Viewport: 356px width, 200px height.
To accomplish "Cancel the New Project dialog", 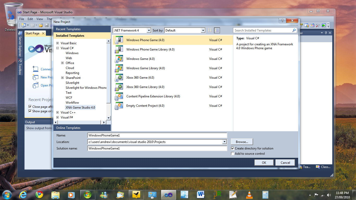I will tap(285, 163).
